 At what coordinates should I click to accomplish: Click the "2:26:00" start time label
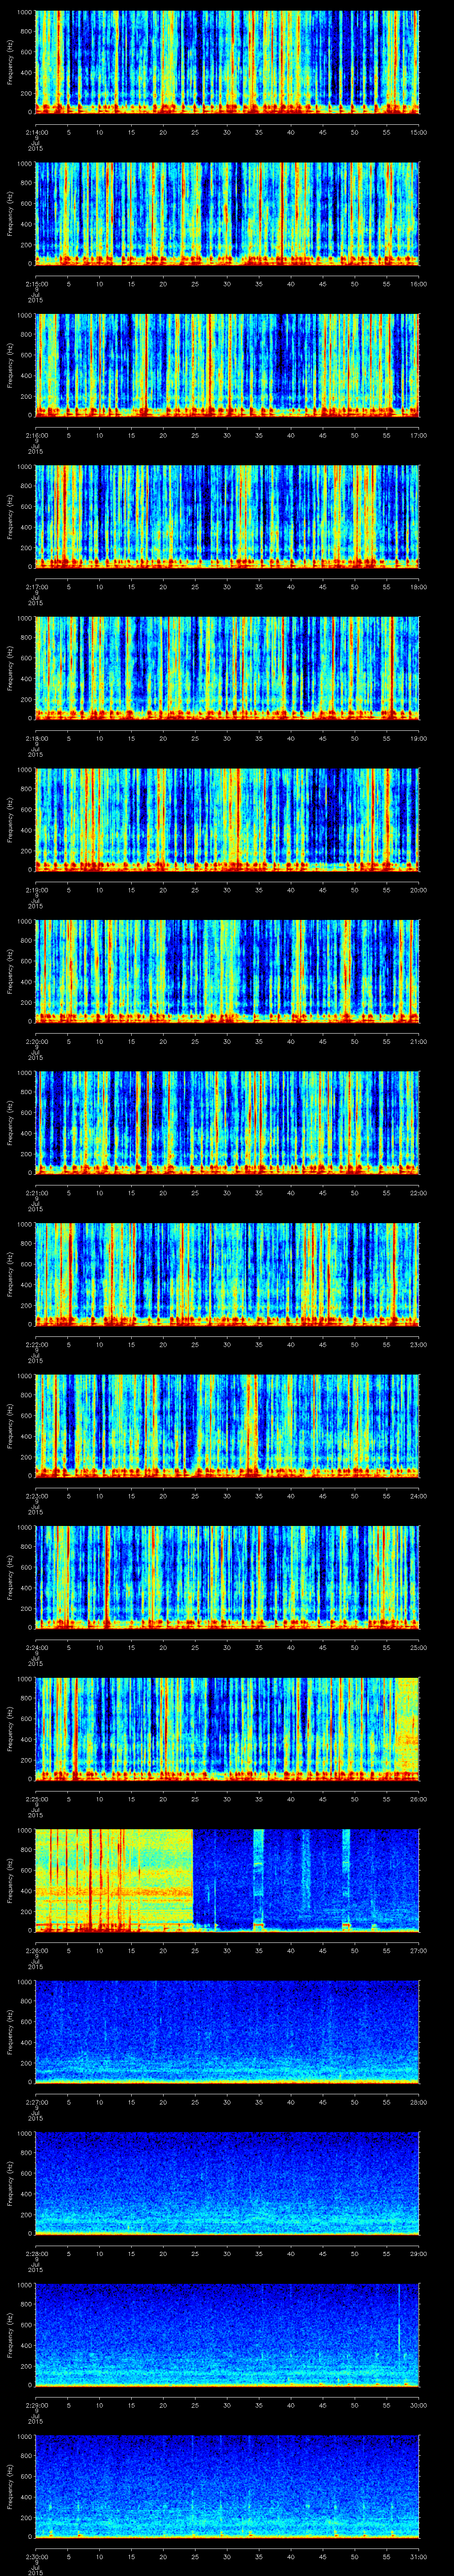[x=36, y=1950]
